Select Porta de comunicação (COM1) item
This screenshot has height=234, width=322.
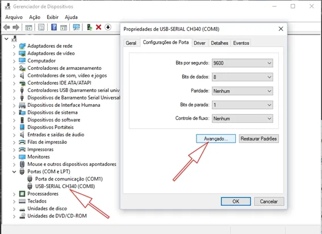click(x=69, y=179)
